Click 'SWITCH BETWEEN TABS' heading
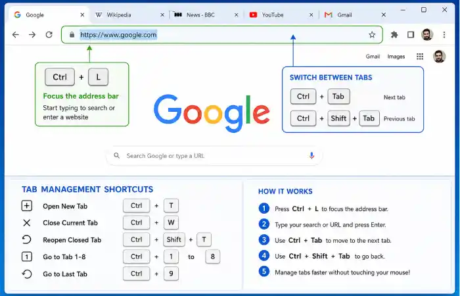 click(331, 78)
